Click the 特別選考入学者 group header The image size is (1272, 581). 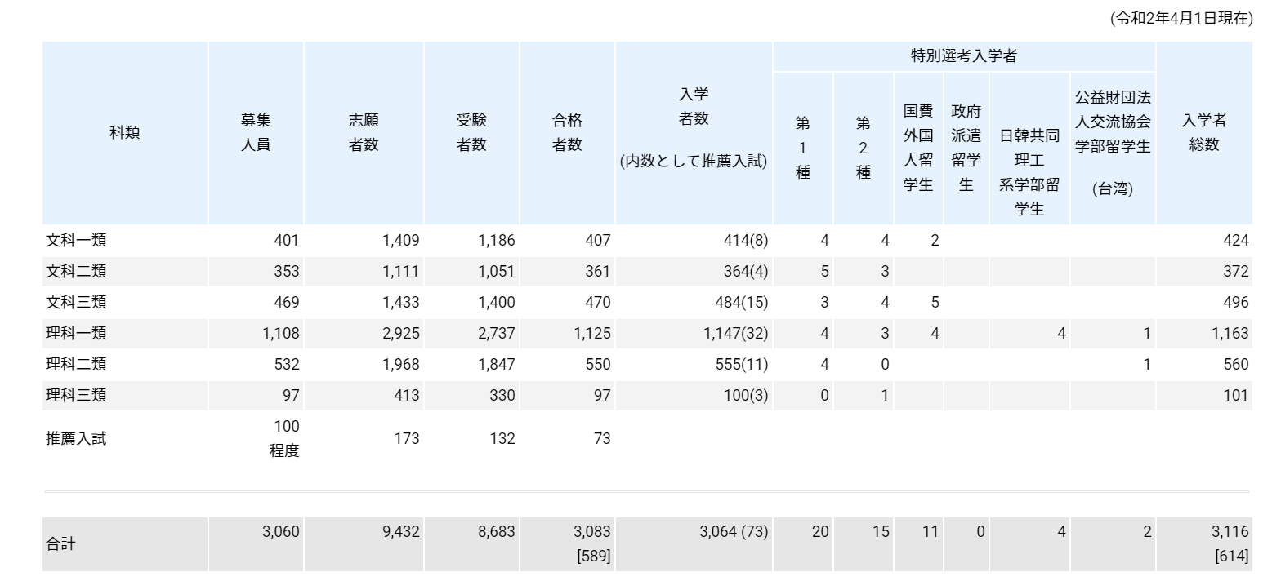pos(963,56)
